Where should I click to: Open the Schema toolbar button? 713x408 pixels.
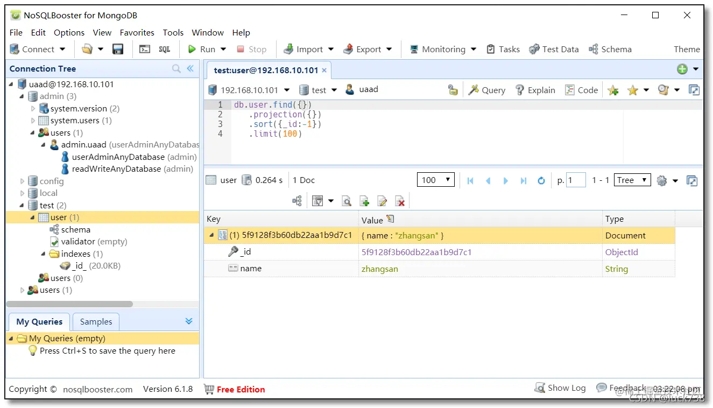point(610,49)
